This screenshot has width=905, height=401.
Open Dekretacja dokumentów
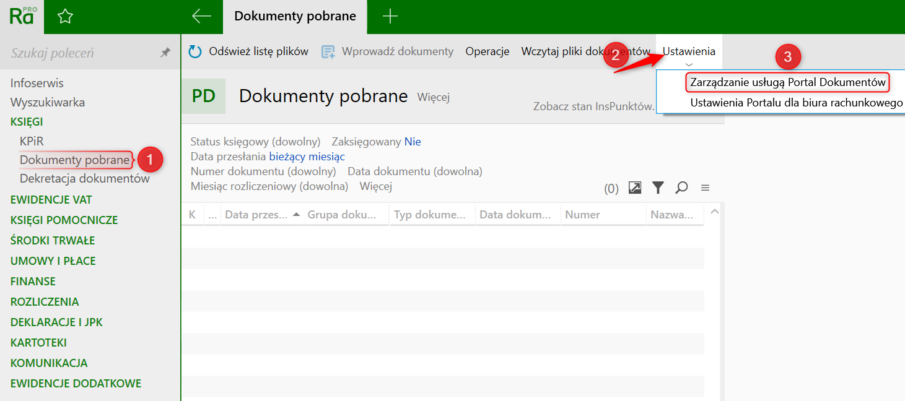(x=85, y=178)
